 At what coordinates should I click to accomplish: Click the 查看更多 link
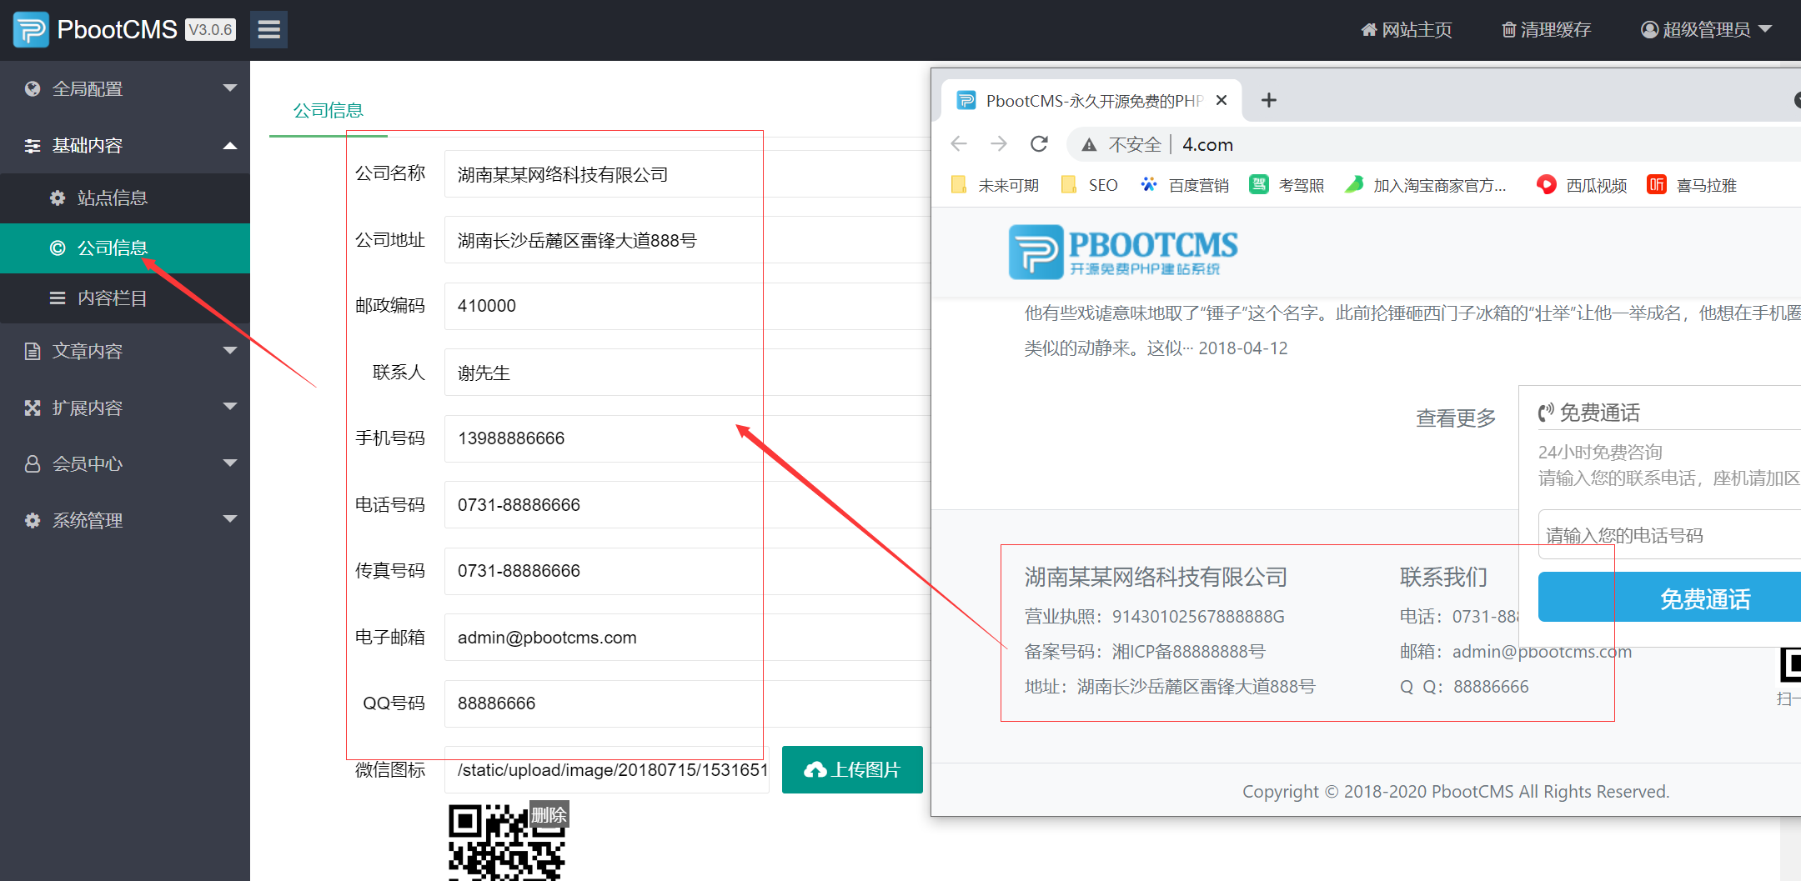point(1456,418)
